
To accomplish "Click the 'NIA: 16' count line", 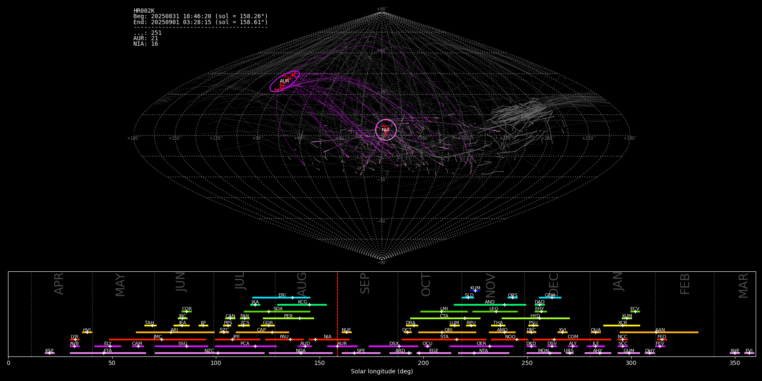I will (146, 44).
